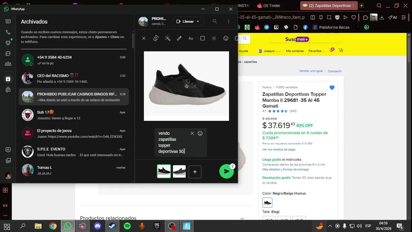Screen dimensions: 412x232
Task: Open WhatsApp Chats sidebar icon
Action: click(8, 21)
